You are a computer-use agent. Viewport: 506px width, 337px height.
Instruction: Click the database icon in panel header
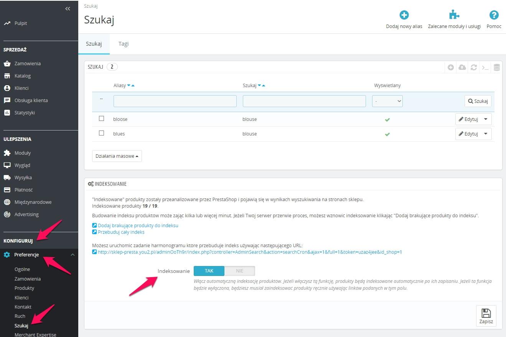[x=497, y=67]
